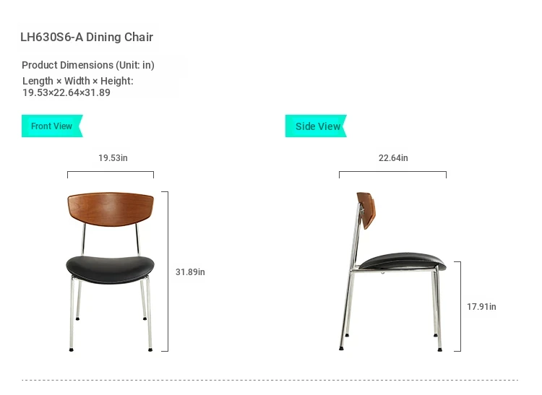The image size is (542, 395).
Task: Click the wooden backrest in front view
Action: pos(111,209)
